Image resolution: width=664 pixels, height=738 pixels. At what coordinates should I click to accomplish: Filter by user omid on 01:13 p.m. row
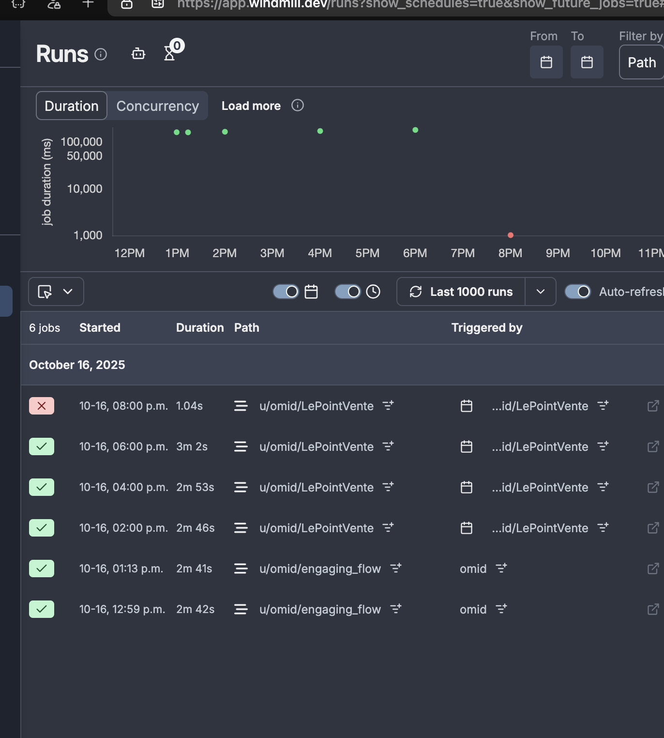pyautogui.click(x=501, y=568)
